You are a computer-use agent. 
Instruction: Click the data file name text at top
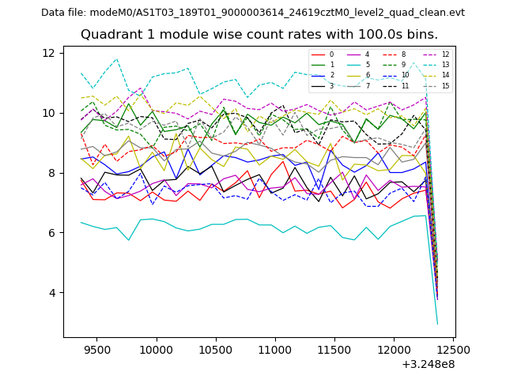click(x=253, y=13)
